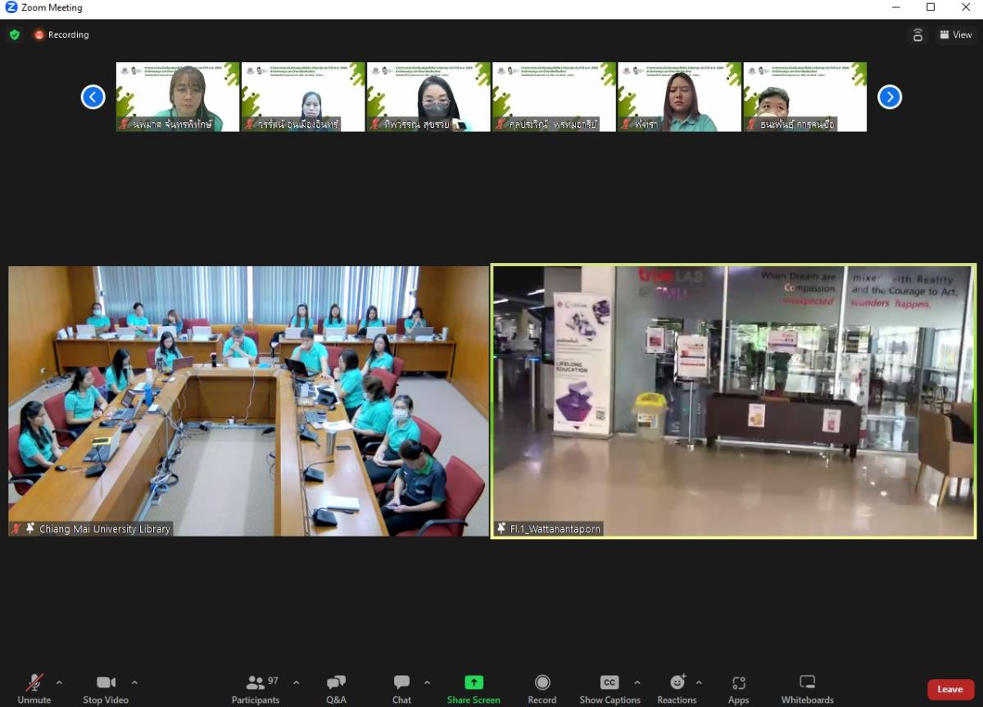
Task: Click the green encryption shield icon
Action: pyautogui.click(x=15, y=34)
